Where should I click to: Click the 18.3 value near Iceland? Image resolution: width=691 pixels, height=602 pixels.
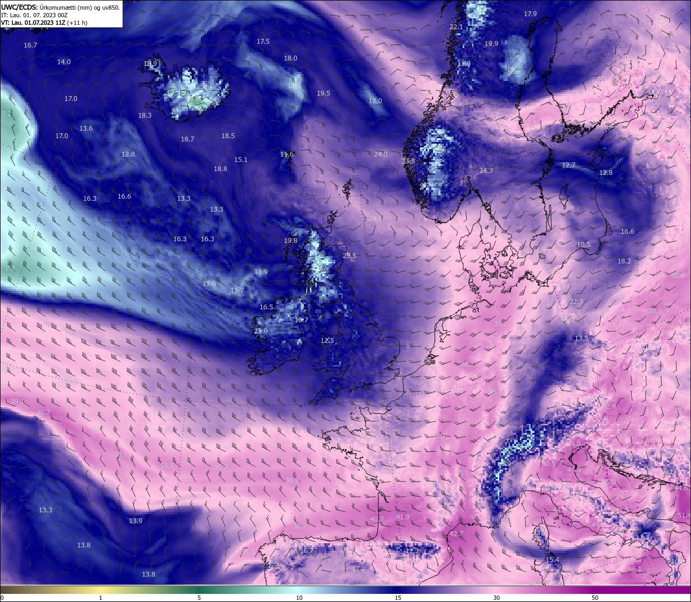[x=145, y=116]
